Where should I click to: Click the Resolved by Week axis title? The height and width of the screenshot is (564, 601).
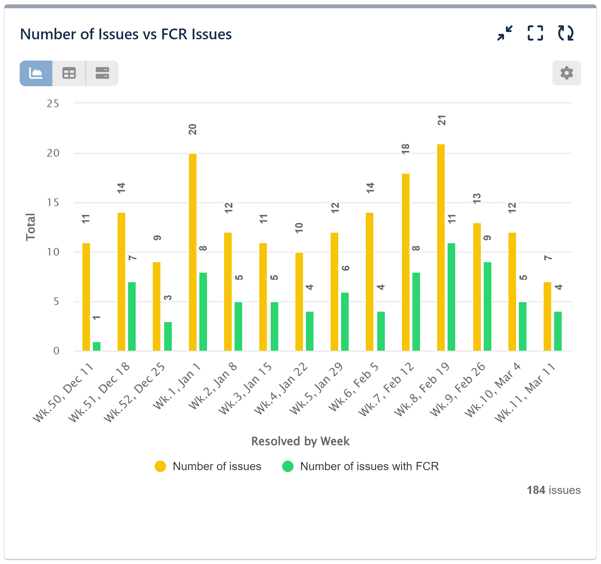tap(300, 441)
